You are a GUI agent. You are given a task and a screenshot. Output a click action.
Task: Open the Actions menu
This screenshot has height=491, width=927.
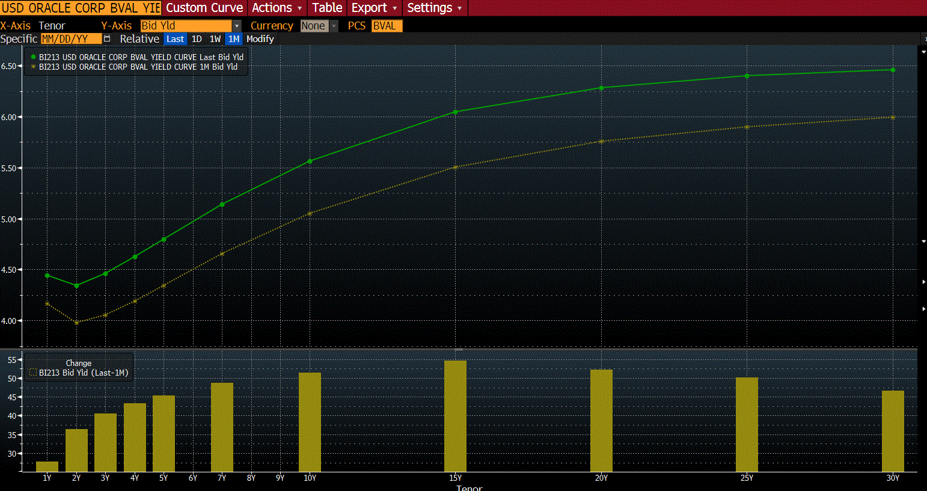point(277,8)
